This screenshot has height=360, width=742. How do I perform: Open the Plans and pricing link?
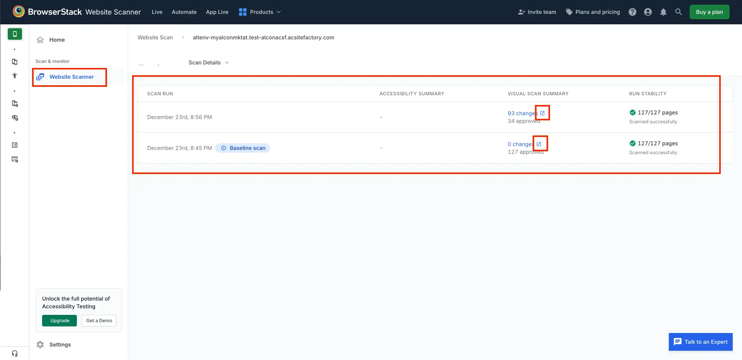(x=593, y=12)
